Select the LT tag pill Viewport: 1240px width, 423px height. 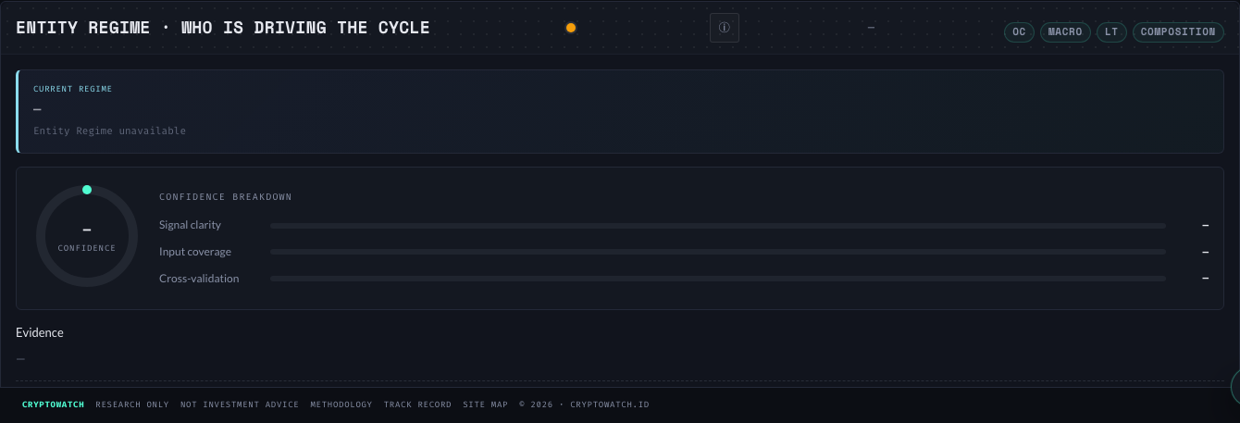click(x=1111, y=31)
